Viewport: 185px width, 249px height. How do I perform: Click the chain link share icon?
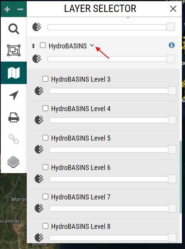click(x=14, y=139)
